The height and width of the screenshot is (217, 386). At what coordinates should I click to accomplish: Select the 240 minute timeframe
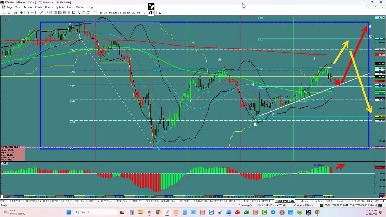point(133,13)
